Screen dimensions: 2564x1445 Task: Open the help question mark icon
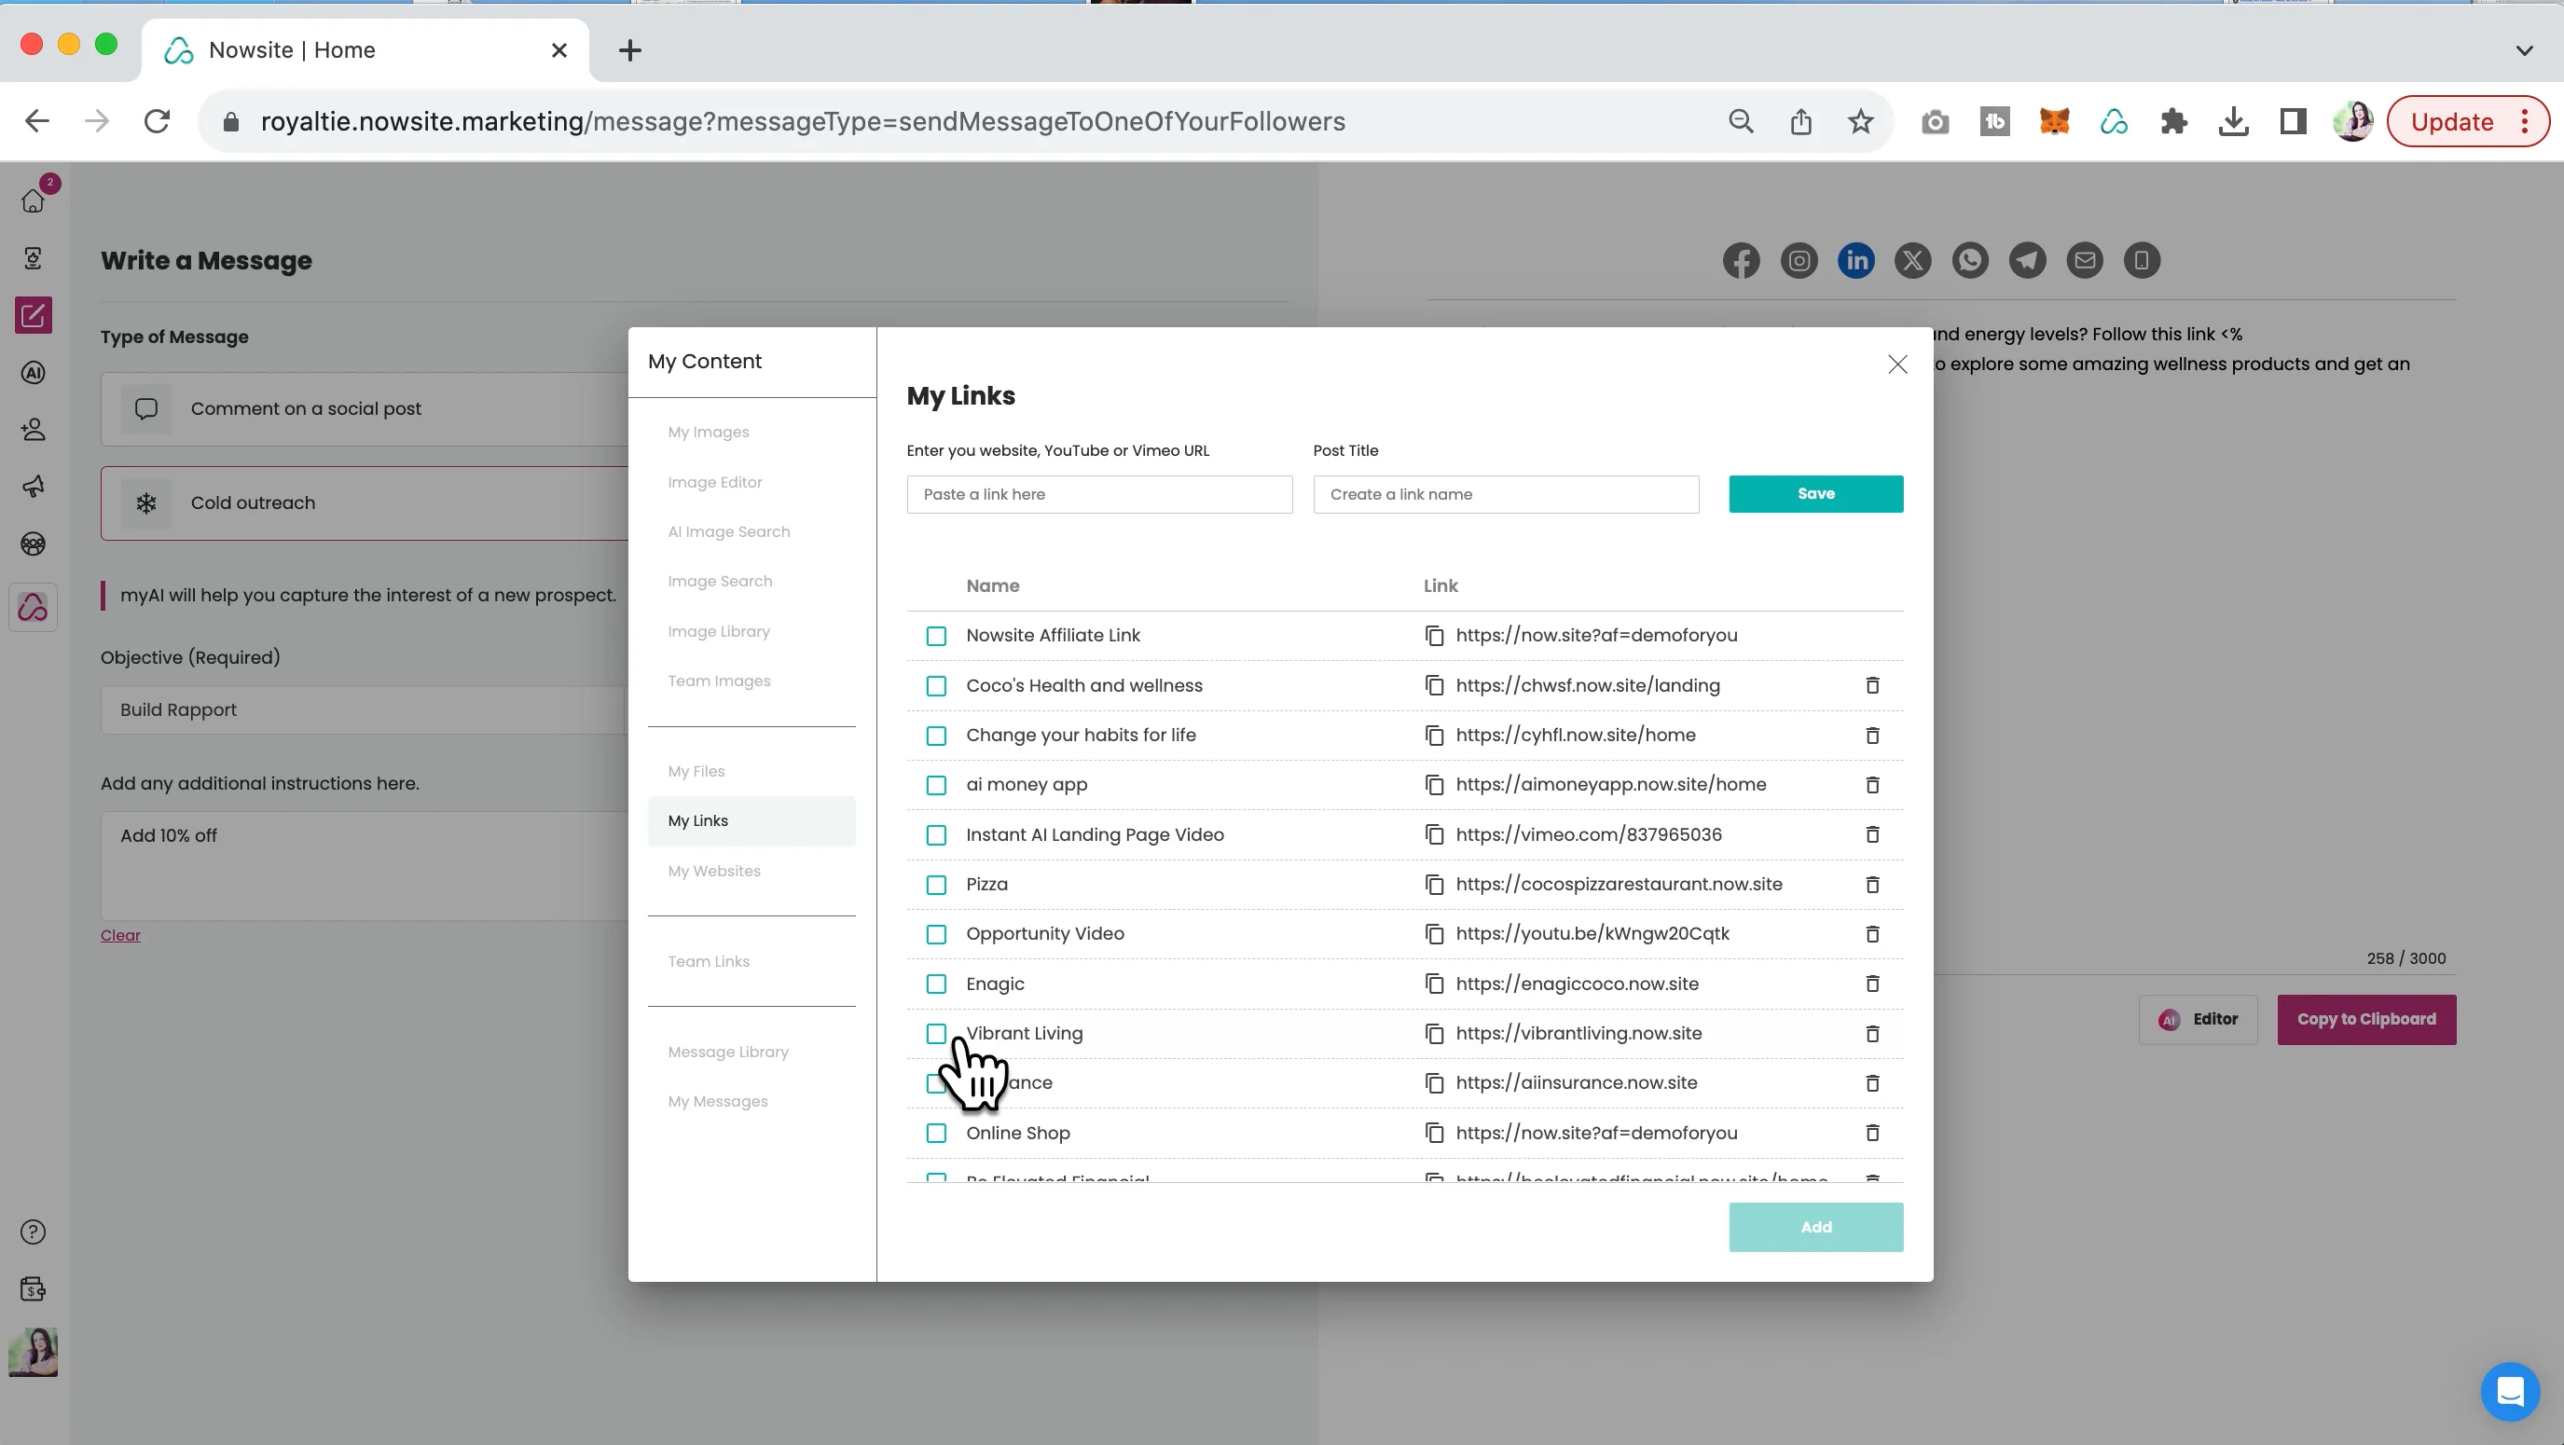[x=33, y=1231]
